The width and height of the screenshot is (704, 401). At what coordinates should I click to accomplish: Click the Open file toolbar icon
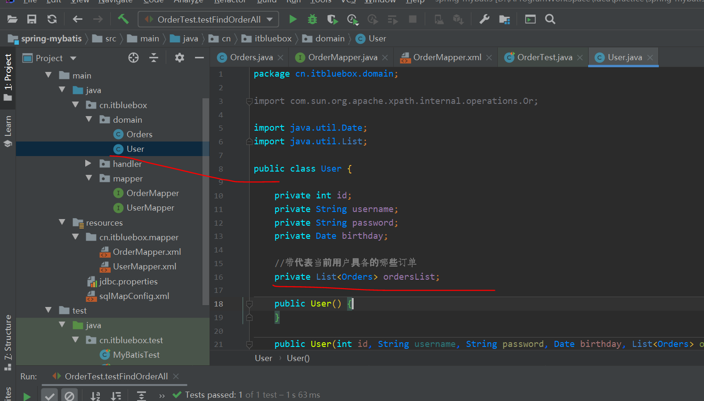[x=12, y=19]
